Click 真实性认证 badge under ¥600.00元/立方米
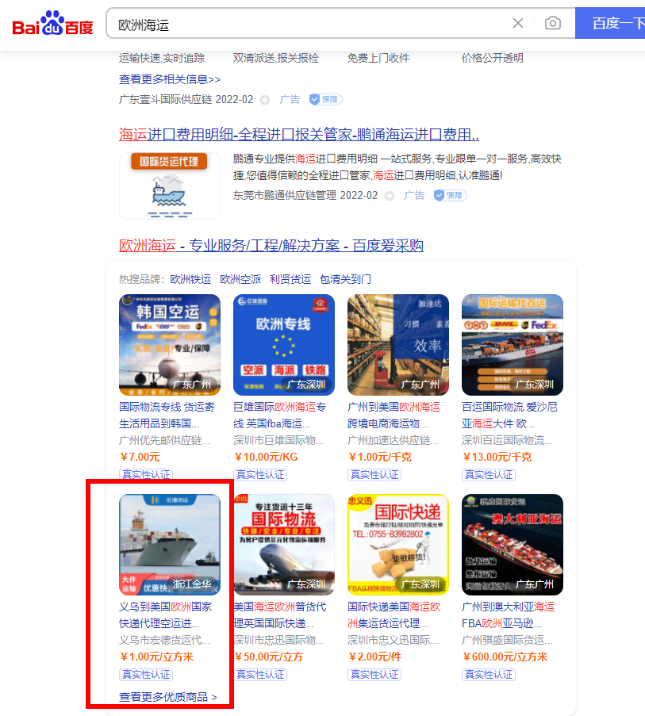This screenshot has height=716, width=645. tap(489, 675)
